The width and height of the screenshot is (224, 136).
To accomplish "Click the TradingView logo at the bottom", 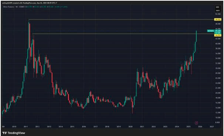I will [14, 133].
